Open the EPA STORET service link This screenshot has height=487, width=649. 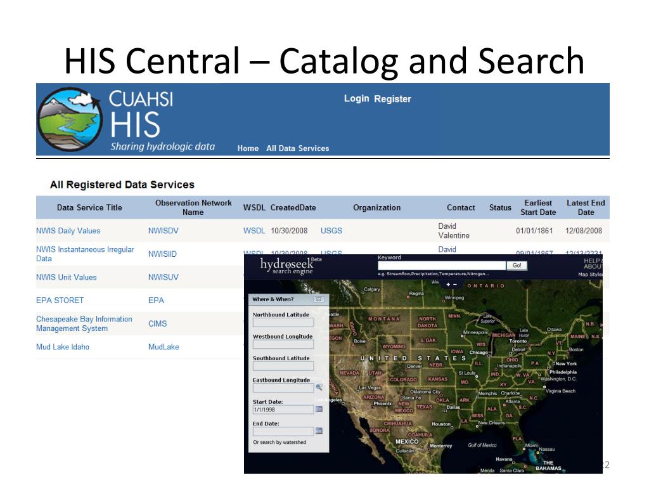click(x=60, y=300)
